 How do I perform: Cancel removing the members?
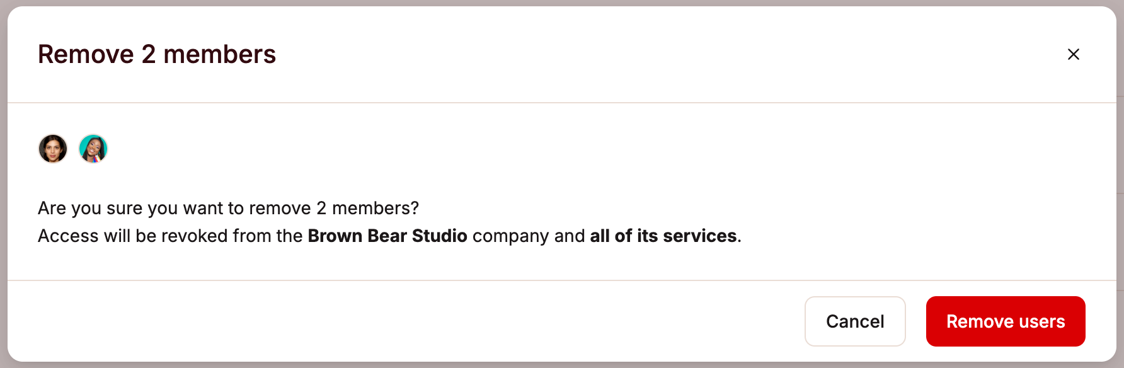click(855, 321)
